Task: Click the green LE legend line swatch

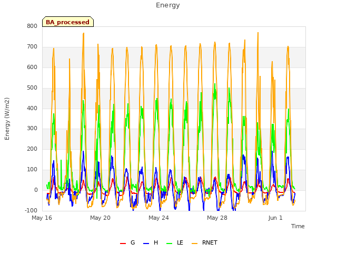Action: (x=170, y=244)
